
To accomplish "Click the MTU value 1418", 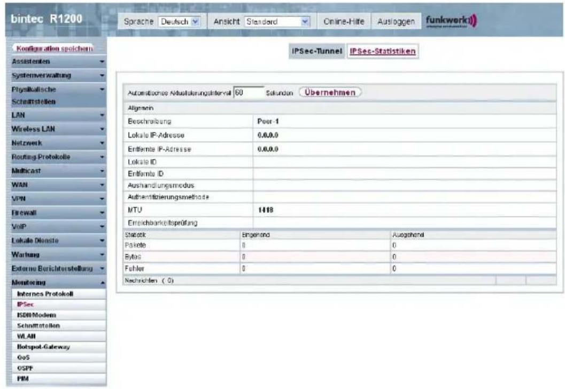I will pyautogui.click(x=266, y=210).
